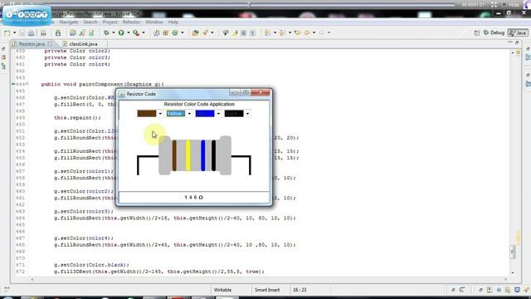Close the Resistor.java tab

point(50,44)
